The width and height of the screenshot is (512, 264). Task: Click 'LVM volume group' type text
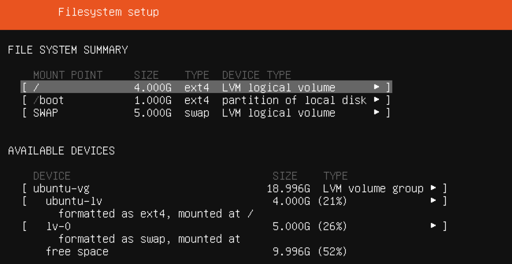pyautogui.click(x=373, y=188)
